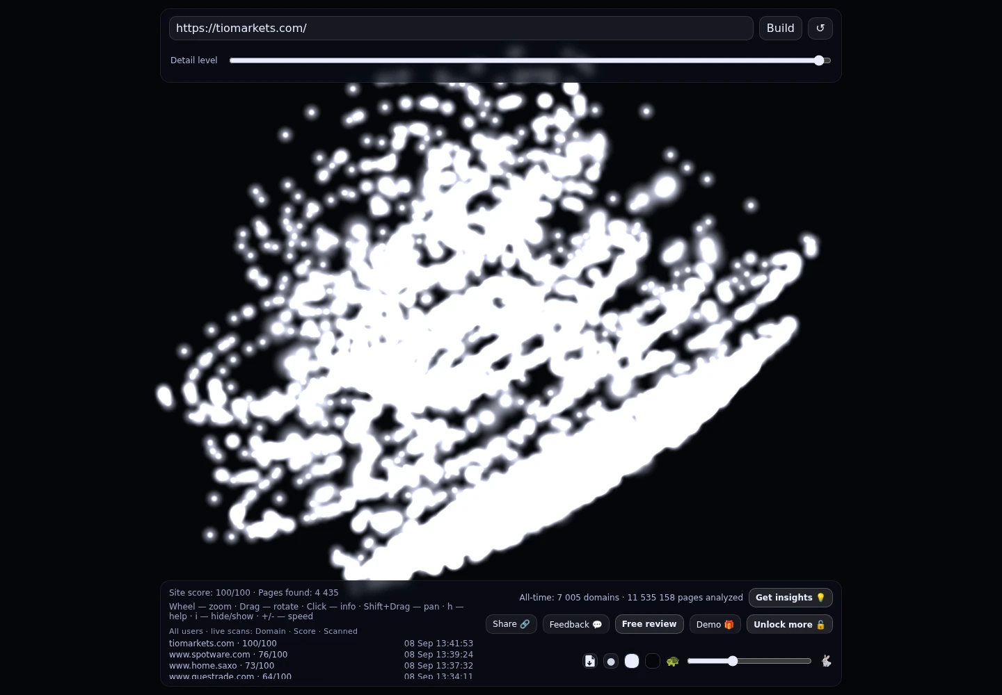Click the Build button
Screen dimensions: 1002x695
click(781, 28)
